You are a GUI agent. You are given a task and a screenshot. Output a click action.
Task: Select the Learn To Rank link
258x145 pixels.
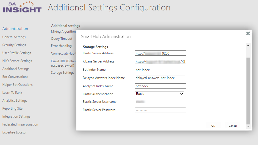[x=12, y=93]
